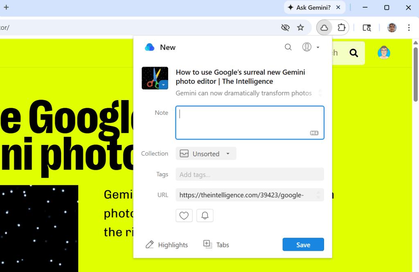
Task: Dismiss the Ask Gemini? chip
Action: [x=338, y=7]
